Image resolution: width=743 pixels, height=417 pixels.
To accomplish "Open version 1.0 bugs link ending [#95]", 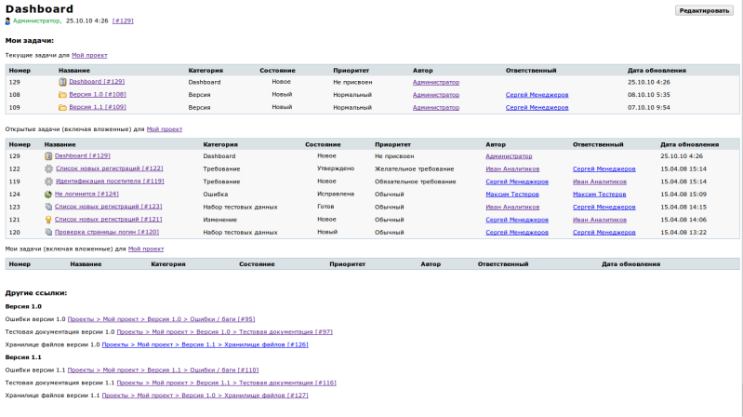I will coord(161,318).
